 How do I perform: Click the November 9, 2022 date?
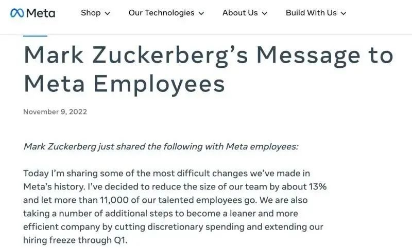pos(55,112)
